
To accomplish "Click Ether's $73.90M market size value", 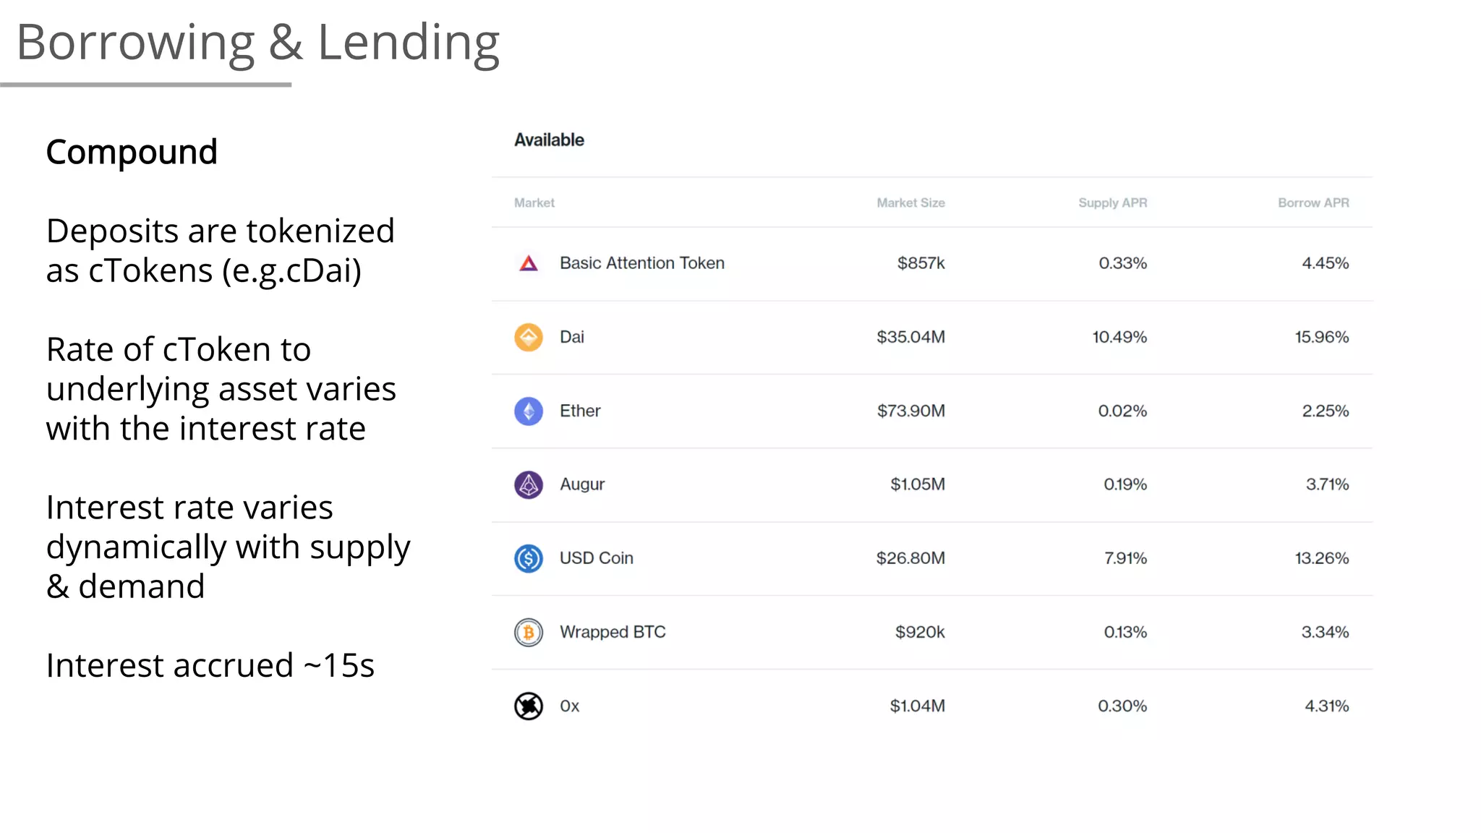I will [x=911, y=411].
